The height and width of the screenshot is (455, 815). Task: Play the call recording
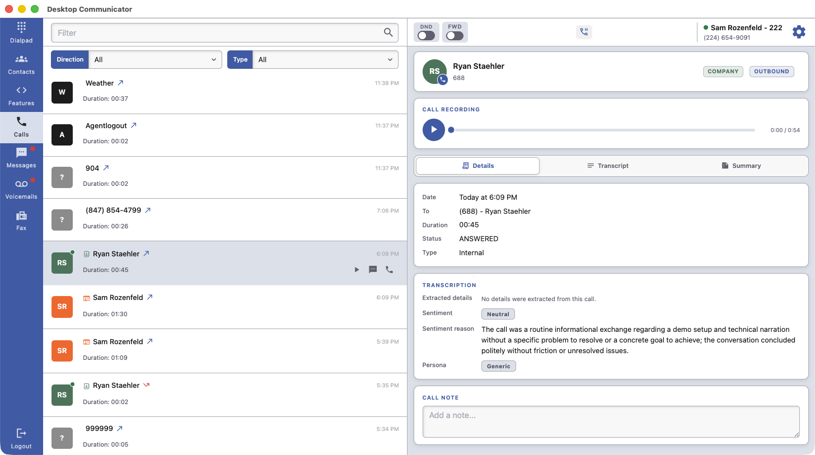pyautogui.click(x=434, y=130)
